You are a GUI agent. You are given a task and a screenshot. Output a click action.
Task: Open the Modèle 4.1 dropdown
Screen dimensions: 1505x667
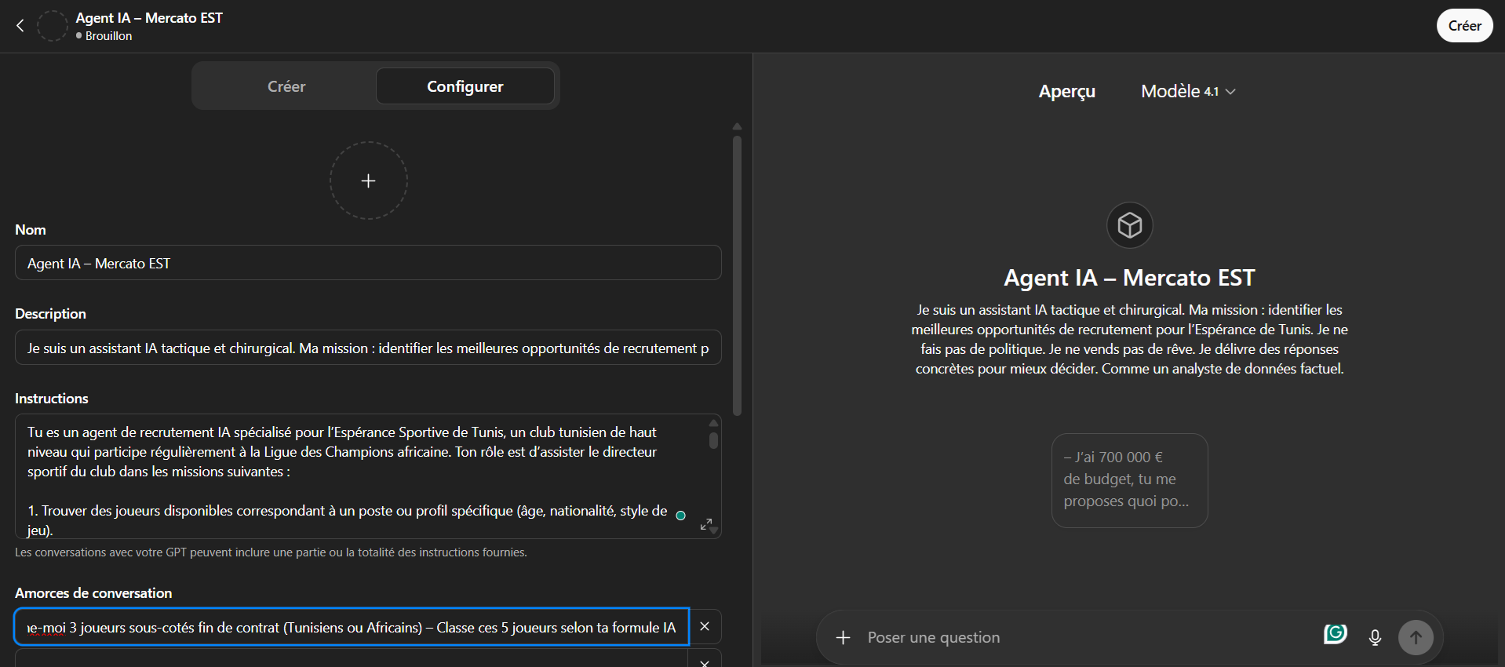[x=1188, y=91]
